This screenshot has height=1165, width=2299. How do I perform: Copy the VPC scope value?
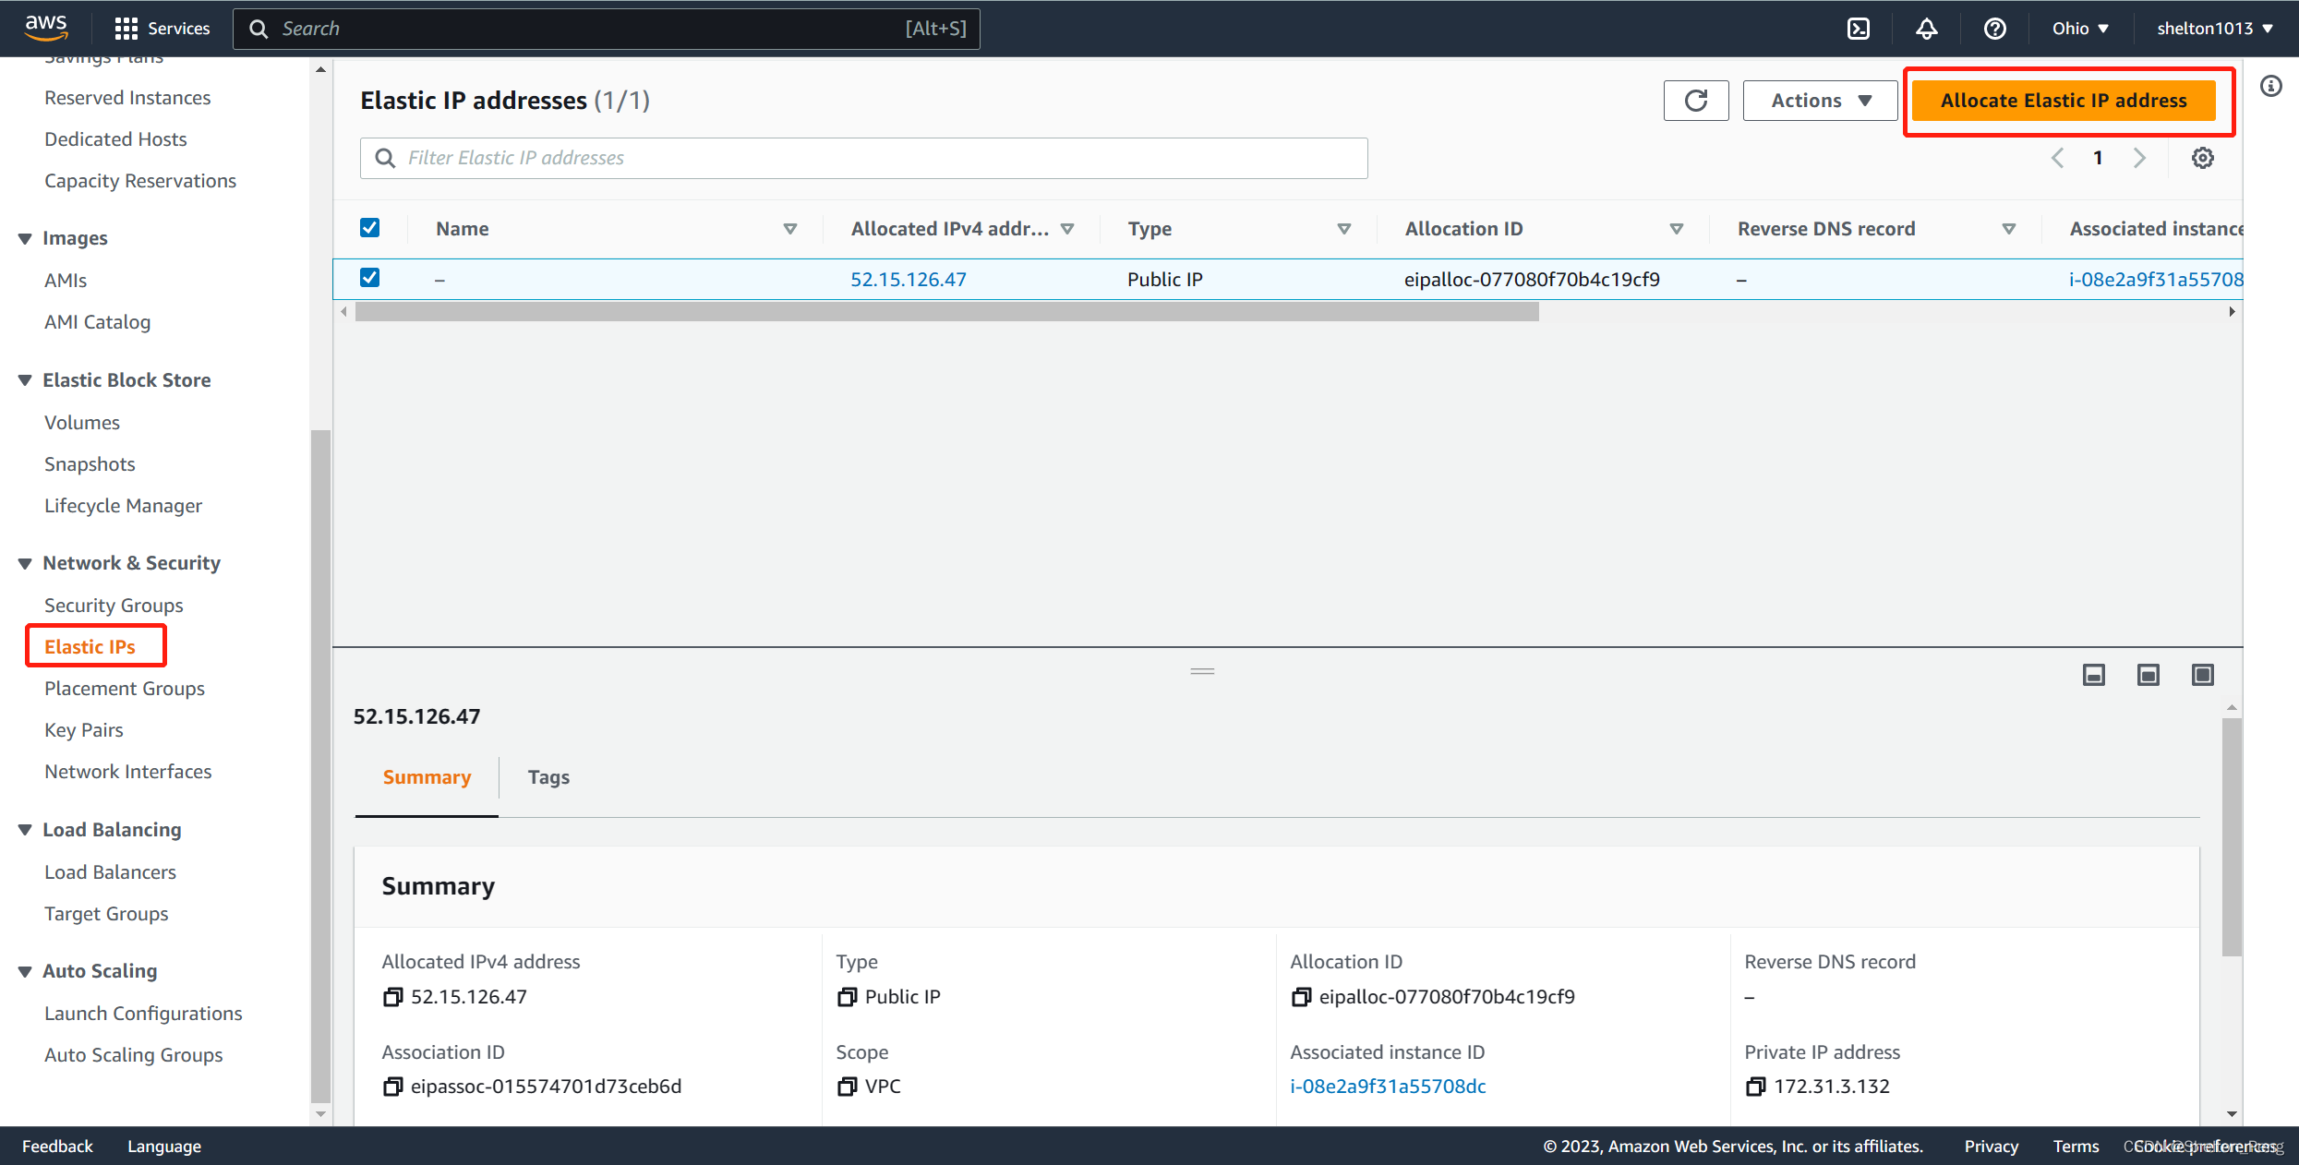(x=847, y=1087)
